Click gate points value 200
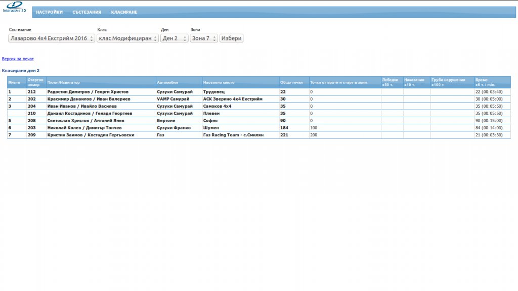518x291 pixels. (314, 135)
